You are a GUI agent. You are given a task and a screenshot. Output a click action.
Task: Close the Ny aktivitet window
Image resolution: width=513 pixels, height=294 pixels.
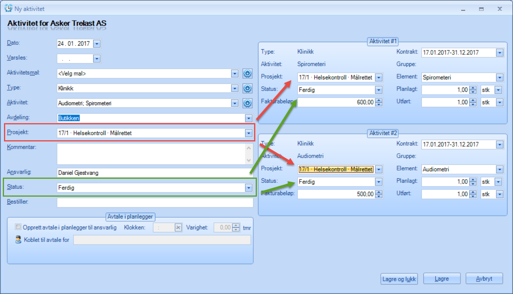pyautogui.click(x=499, y=9)
